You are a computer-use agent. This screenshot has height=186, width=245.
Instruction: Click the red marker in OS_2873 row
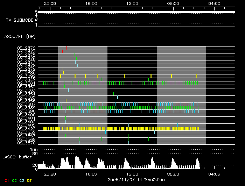pos(62,51)
